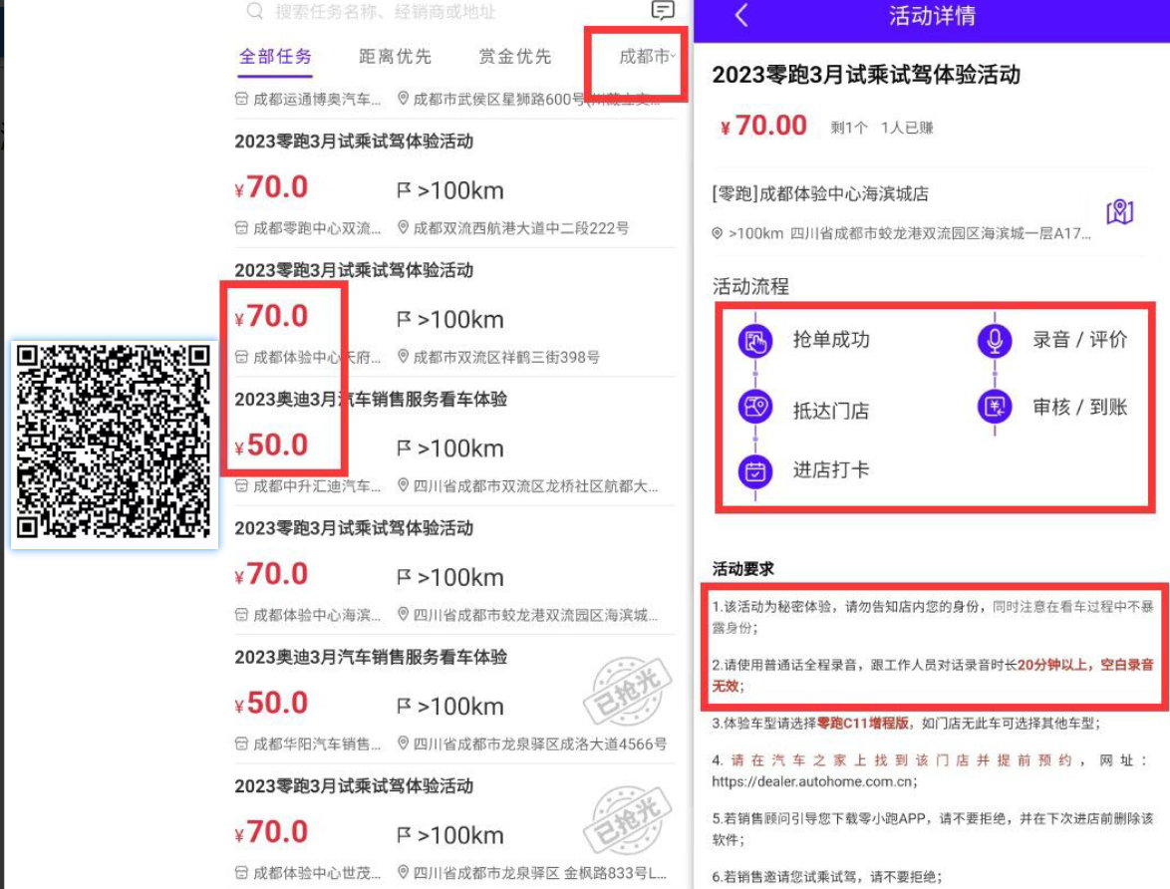Image resolution: width=1170 pixels, height=889 pixels.
Task: Click the 抵达门店 step icon
Action: point(755,408)
